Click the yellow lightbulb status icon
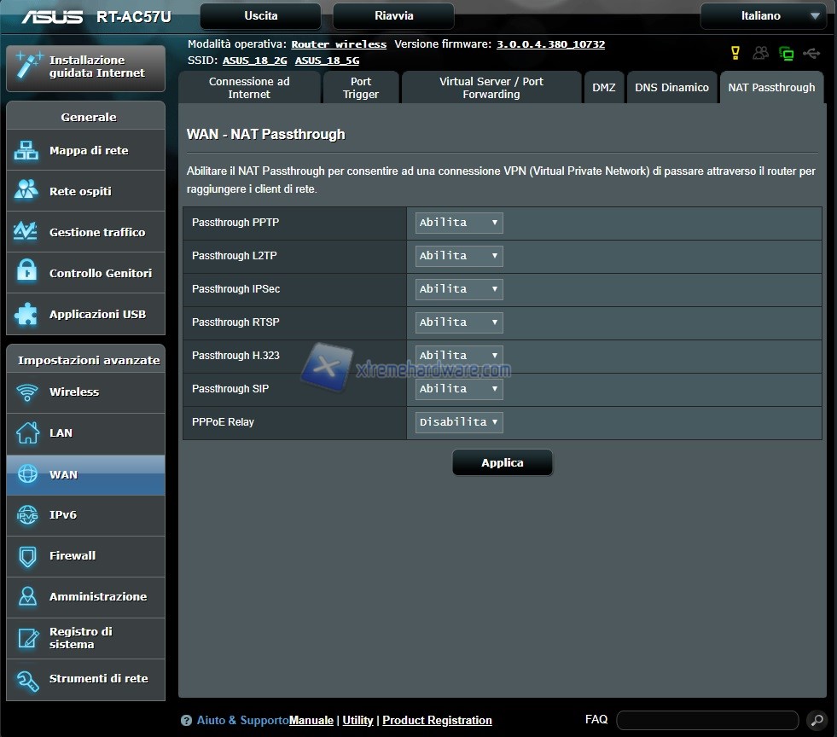Image resolution: width=837 pixels, height=737 pixels. pyautogui.click(x=735, y=54)
